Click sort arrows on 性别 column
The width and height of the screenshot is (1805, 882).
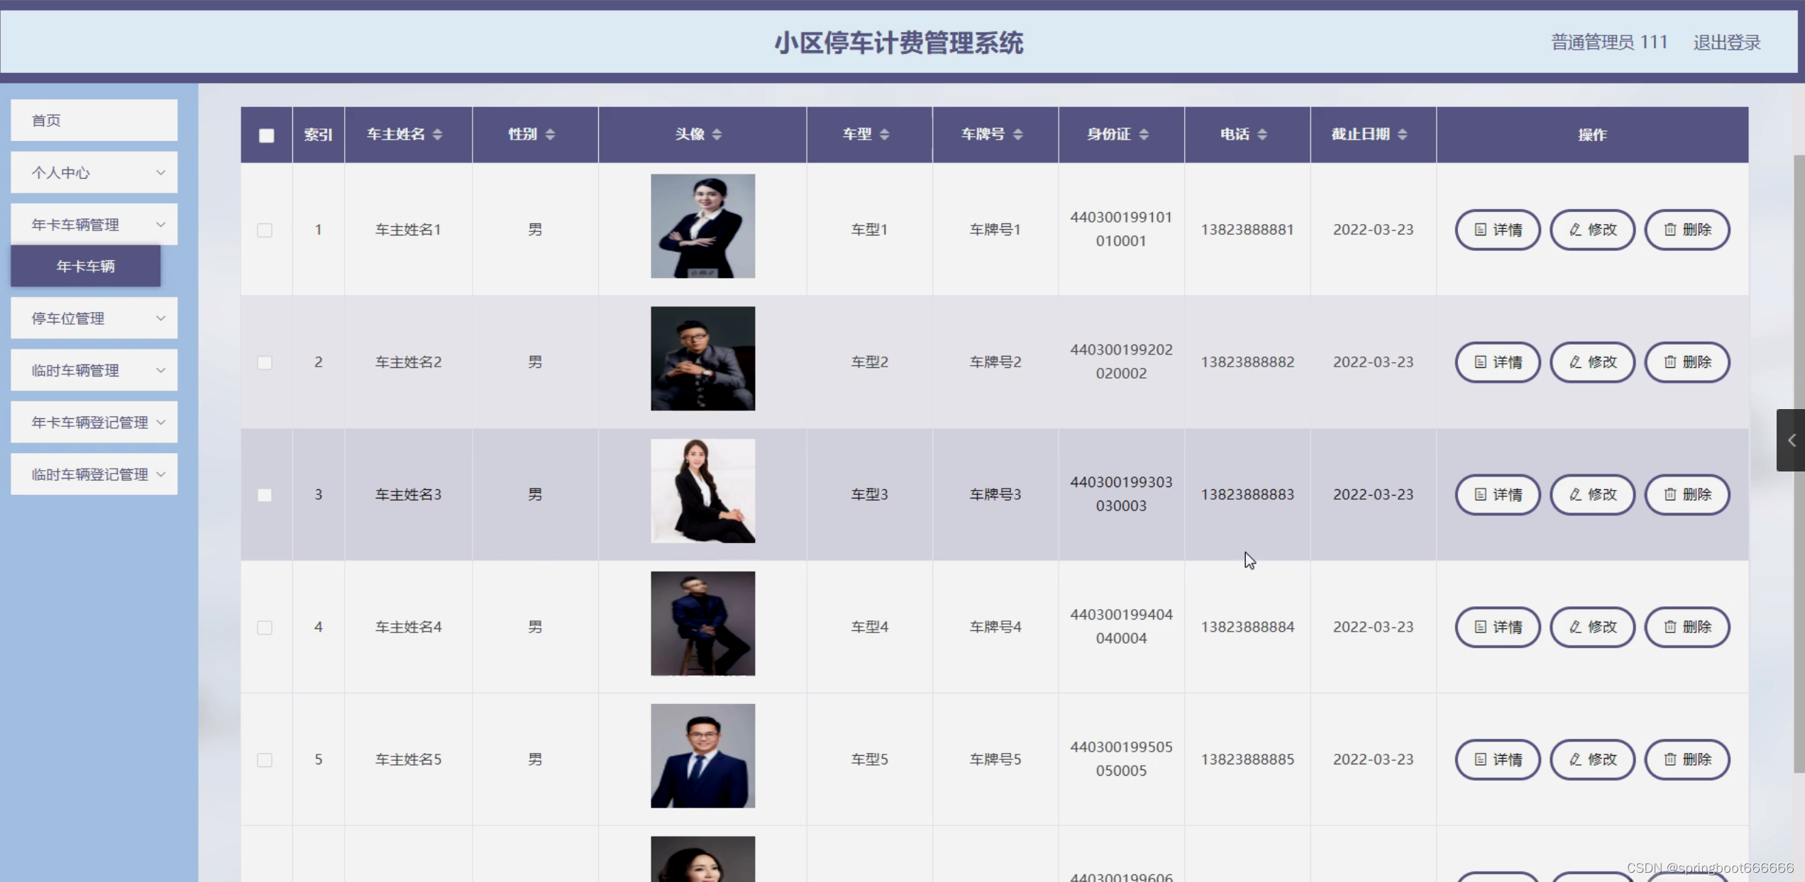coord(550,135)
